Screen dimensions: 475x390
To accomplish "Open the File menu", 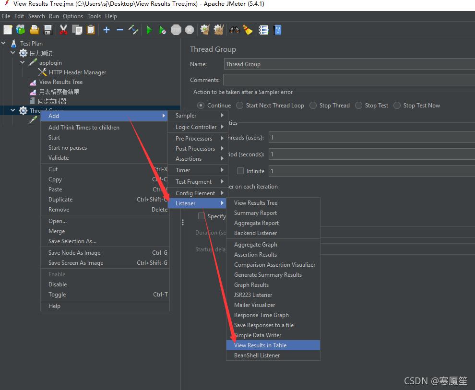I will (6, 16).
